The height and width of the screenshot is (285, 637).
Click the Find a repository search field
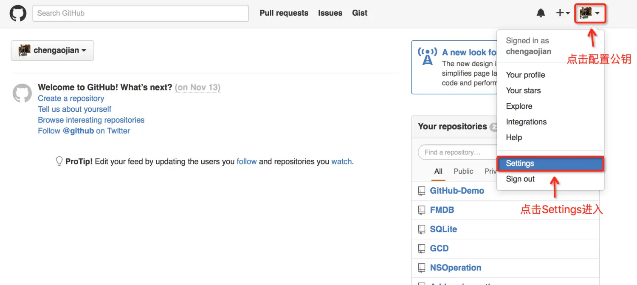458,152
